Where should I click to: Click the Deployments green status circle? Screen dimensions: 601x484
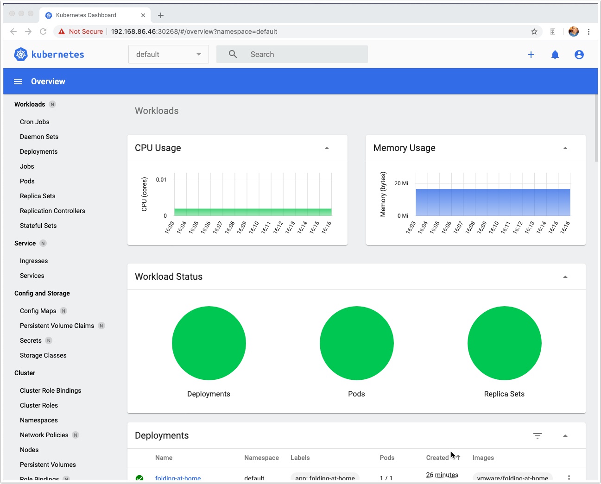[209, 343]
